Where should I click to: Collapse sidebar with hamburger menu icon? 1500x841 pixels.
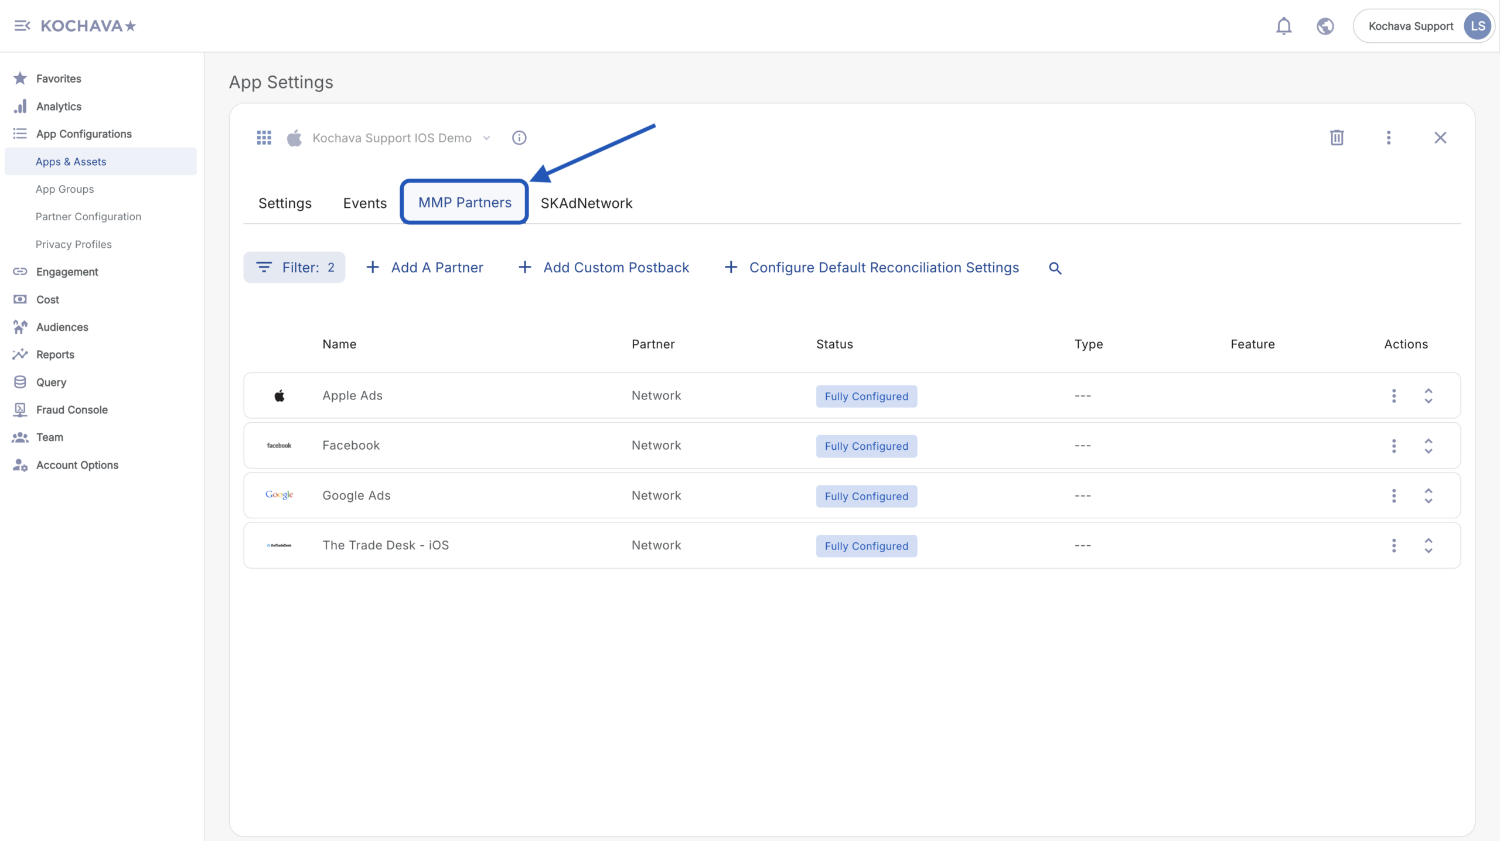tap(22, 26)
